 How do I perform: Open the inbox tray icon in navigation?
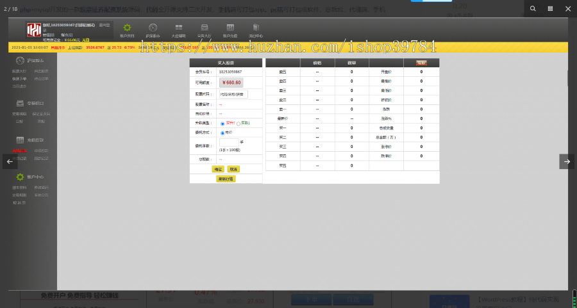[x=204, y=28]
